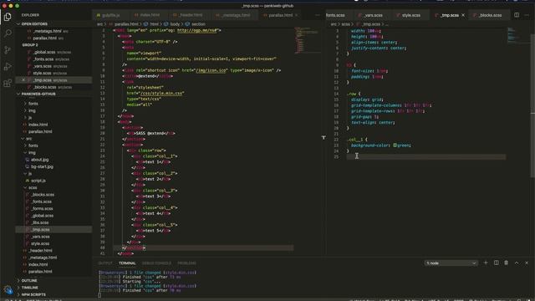The width and height of the screenshot is (535, 301).
Task: Click the minimap of the parallax.html editor
Action: click(x=307, y=40)
